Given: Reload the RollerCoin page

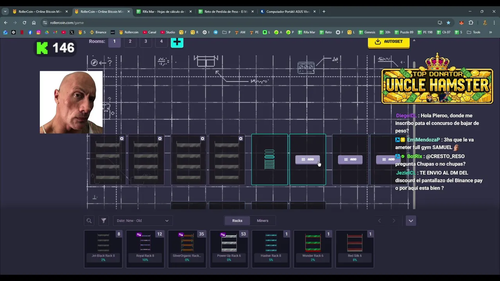Looking at the screenshot, I should (24, 23).
